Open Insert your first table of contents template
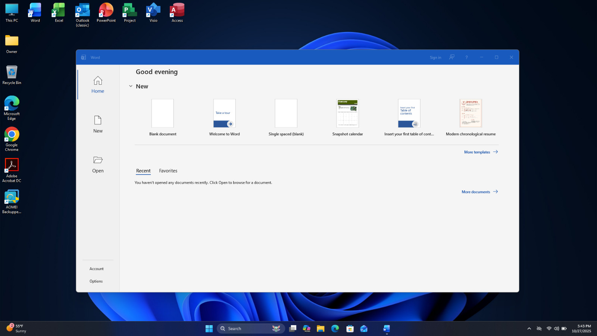 point(409,117)
